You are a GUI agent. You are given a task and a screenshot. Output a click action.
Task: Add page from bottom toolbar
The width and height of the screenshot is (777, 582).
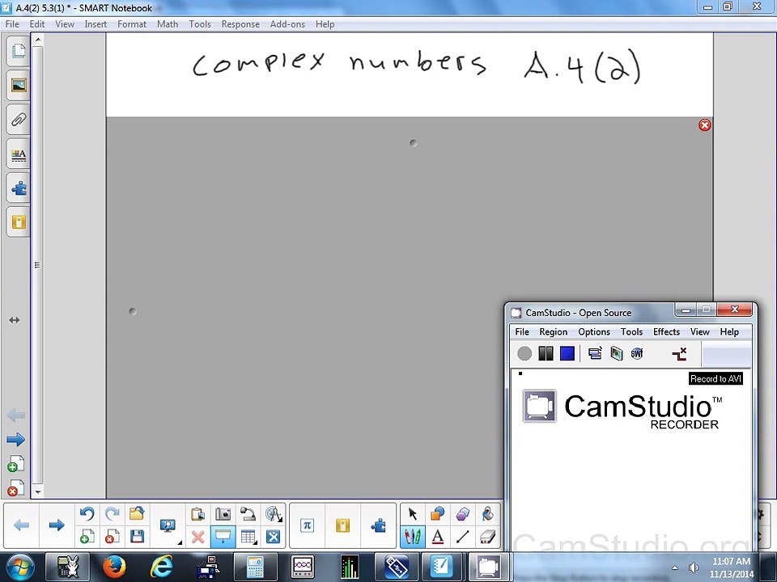[87, 537]
